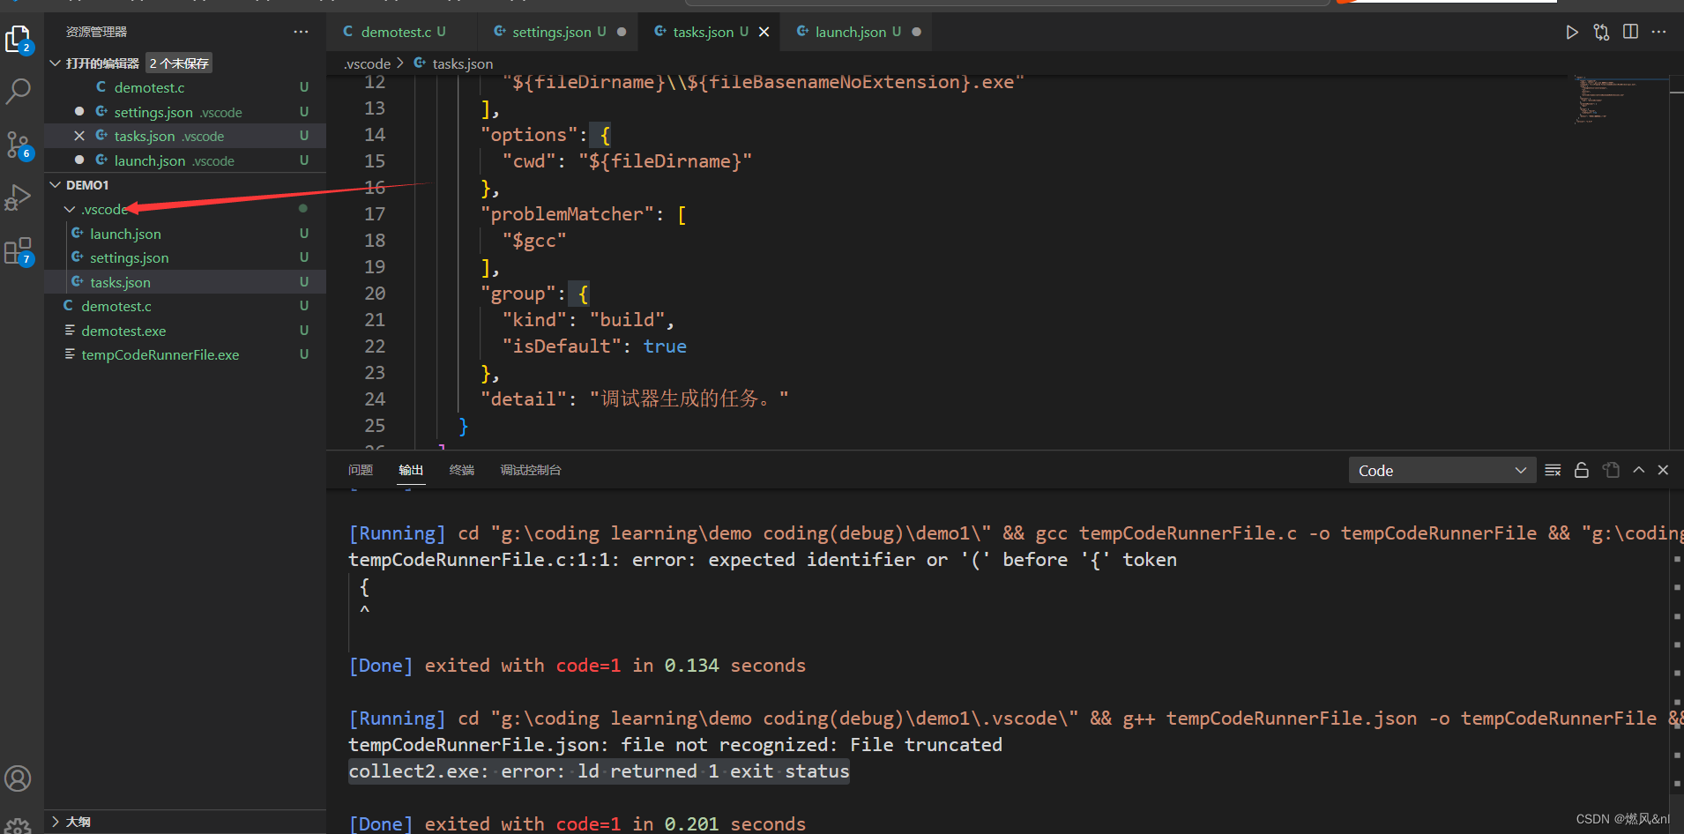Select the output channel dropdown showing Code
This screenshot has height=834, width=1684.
tap(1442, 471)
